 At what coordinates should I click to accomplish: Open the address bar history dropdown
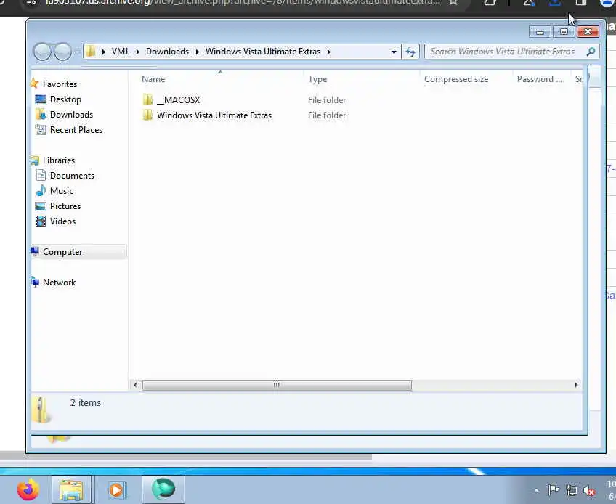(394, 52)
